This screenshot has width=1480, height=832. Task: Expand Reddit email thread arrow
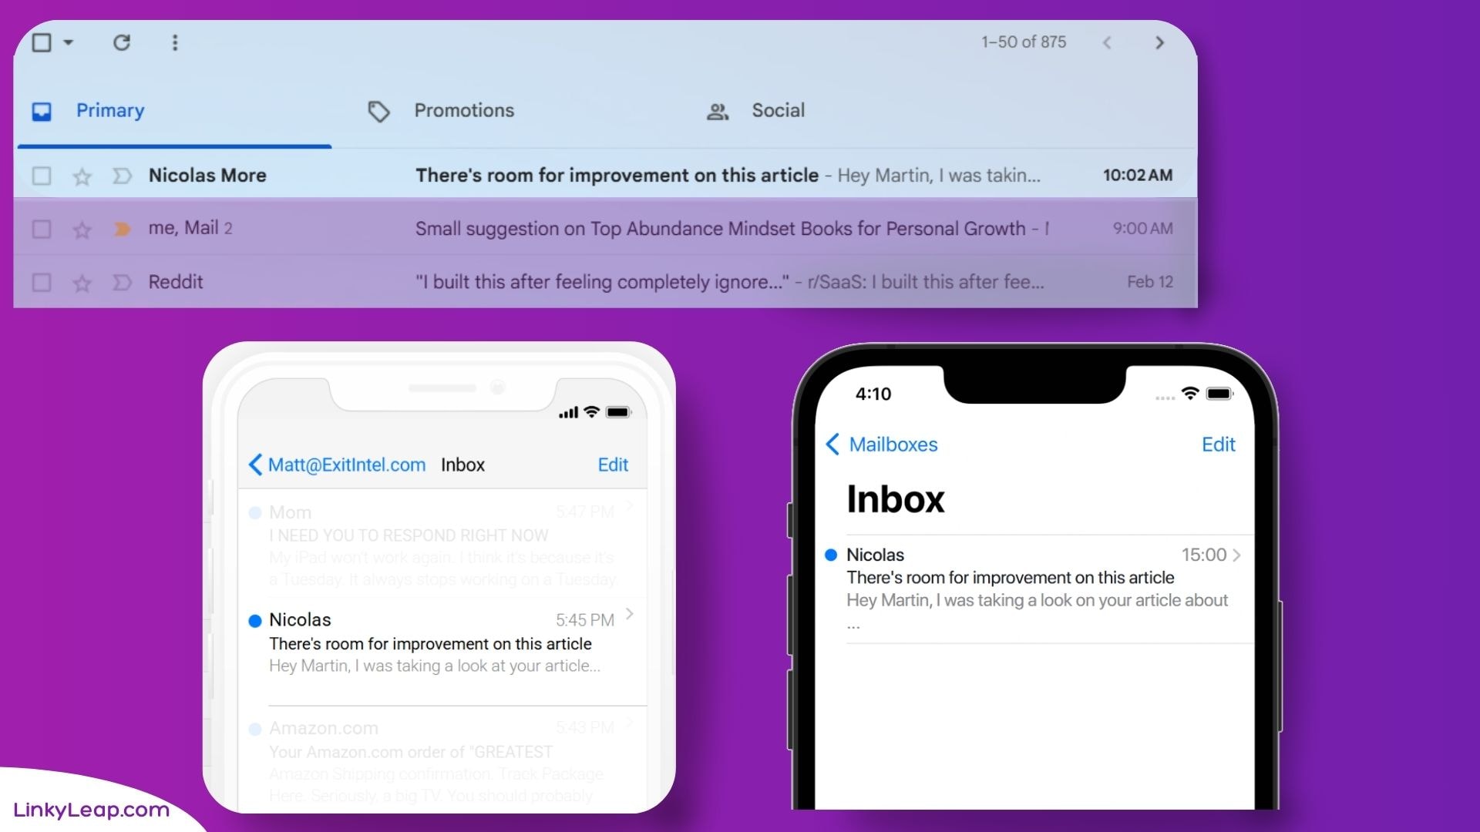tap(122, 281)
